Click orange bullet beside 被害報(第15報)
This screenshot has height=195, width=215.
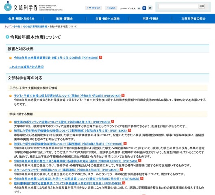(11, 58)
